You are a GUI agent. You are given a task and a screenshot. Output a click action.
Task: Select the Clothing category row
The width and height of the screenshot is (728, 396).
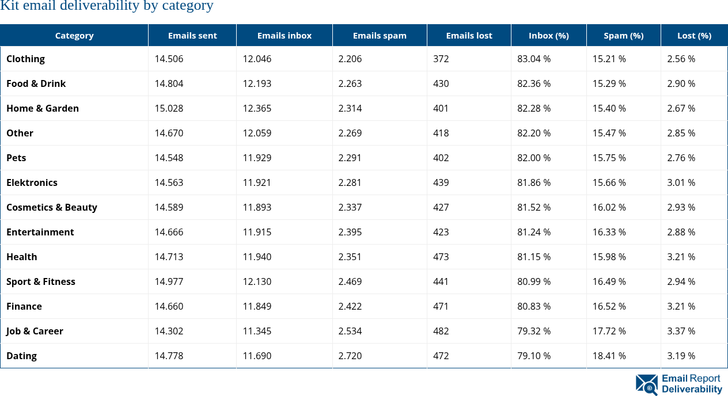[25, 59]
